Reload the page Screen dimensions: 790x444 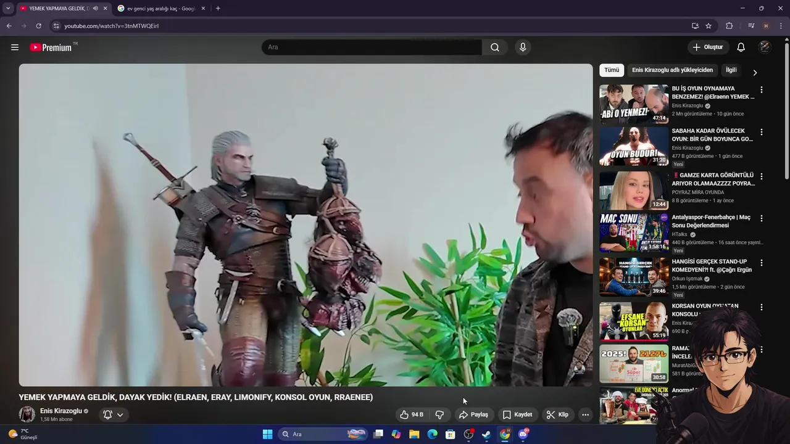[x=38, y=26]
